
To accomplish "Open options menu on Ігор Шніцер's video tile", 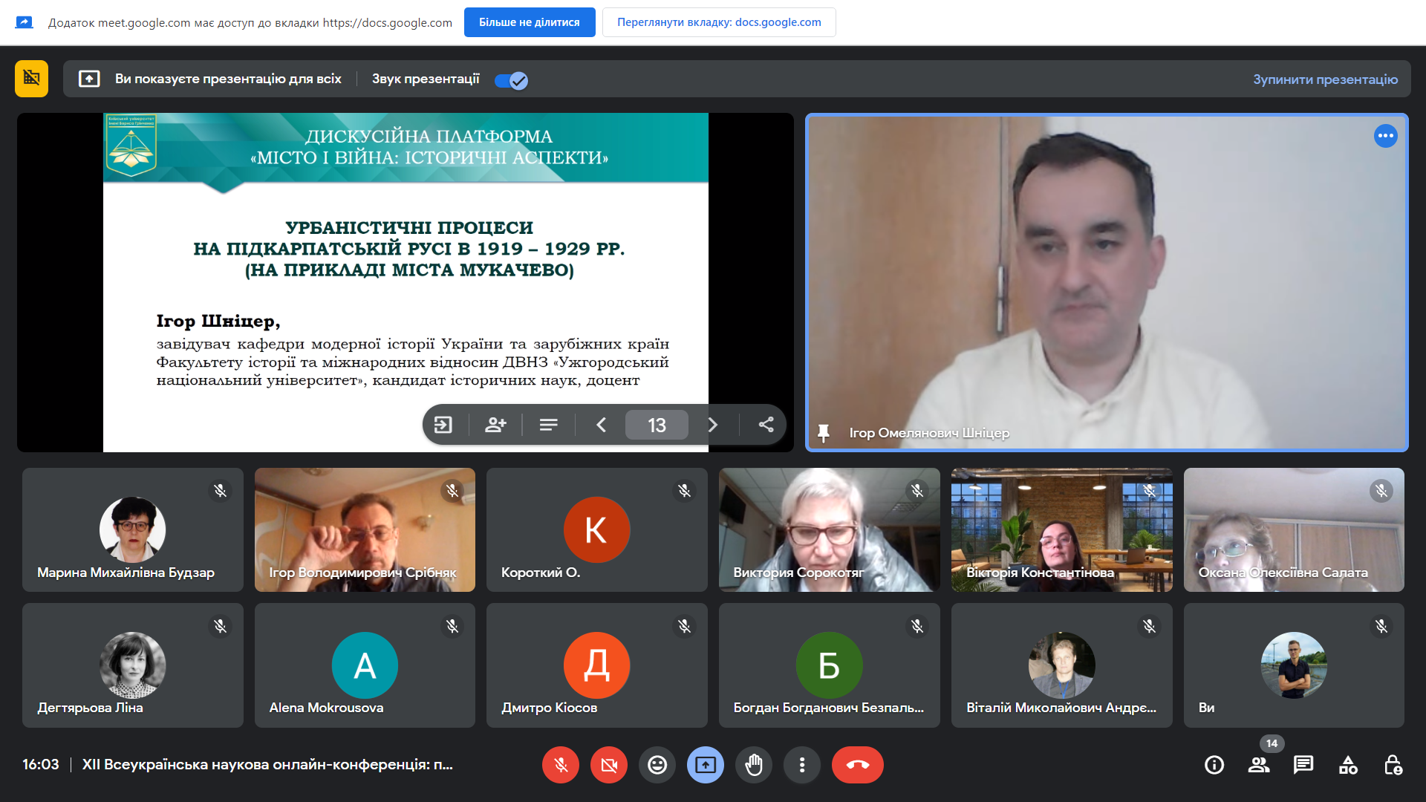I will (1385, 136).
